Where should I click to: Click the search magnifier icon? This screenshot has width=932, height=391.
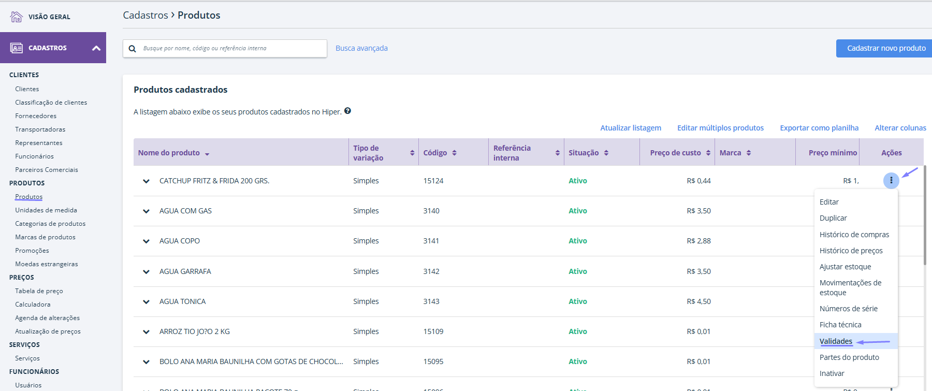133,49
